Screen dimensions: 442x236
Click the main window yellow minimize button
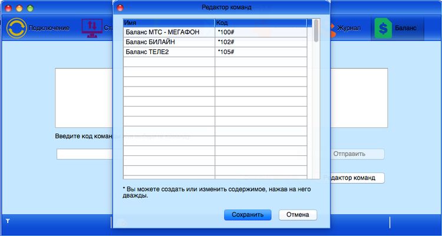coord(19,8)
